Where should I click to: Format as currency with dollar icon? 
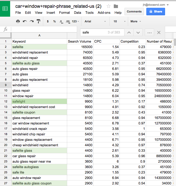click(x=48, y=21)
